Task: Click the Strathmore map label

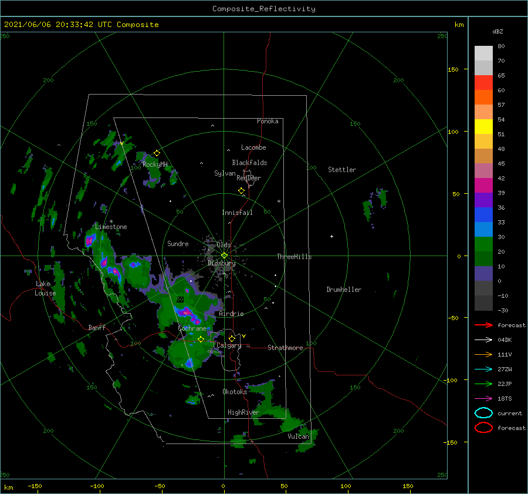Action: tap(285, 348)
